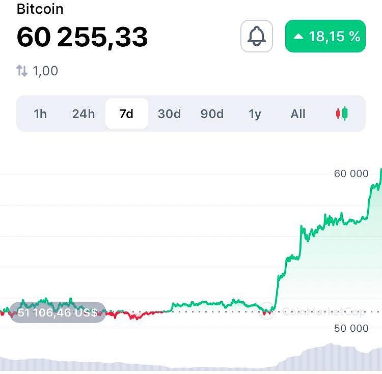Tap the 1,00 conversion amount
Viewport: 382px width, 374px height.
pos(45,71)
